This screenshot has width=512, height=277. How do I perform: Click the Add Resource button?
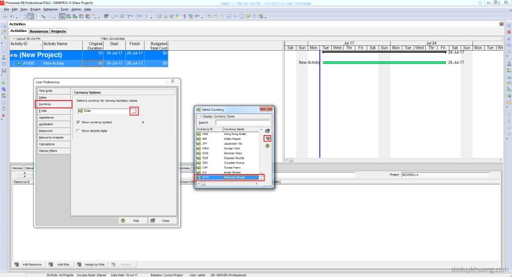29,264
